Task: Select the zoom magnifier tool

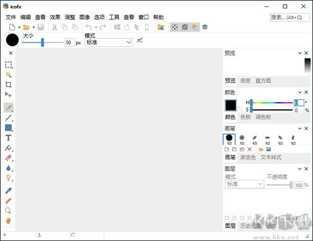Action: [x=8, y=210]
